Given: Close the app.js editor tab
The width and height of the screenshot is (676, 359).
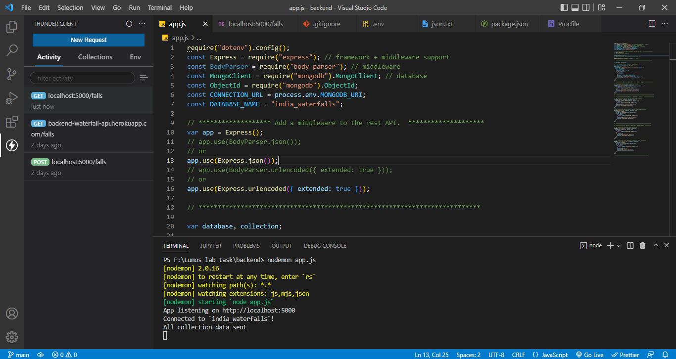Looking at the screenshot, I should (205, 24).
